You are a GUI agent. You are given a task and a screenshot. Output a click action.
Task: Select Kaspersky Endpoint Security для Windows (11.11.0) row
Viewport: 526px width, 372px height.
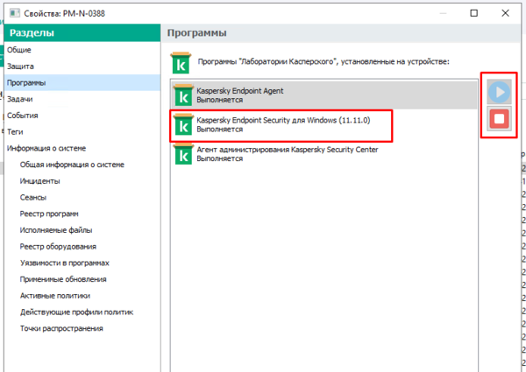coord(324,124)
